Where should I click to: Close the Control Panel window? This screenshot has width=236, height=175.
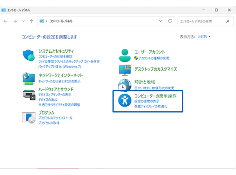[229, 10]
